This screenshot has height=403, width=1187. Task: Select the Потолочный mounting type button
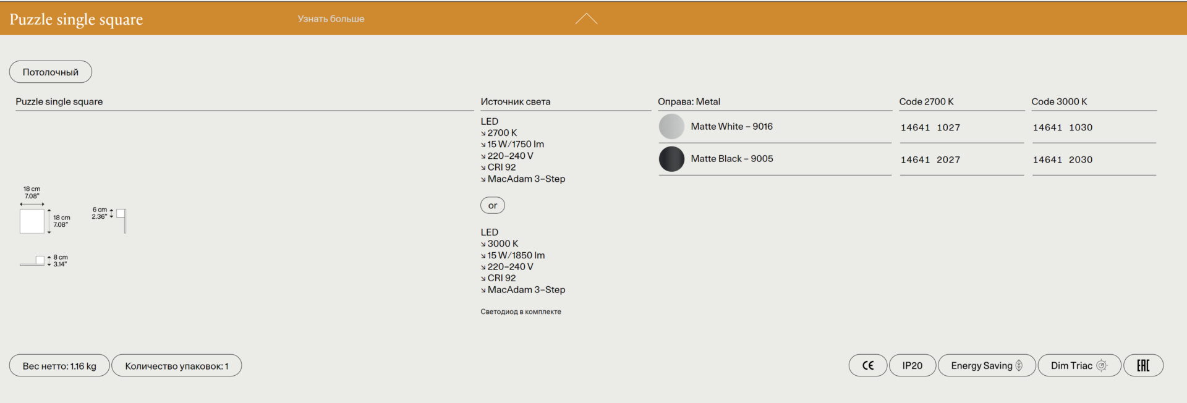click(51, 72)
